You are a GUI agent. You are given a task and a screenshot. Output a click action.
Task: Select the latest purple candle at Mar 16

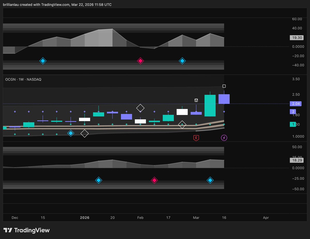click(x=224, y=99)
